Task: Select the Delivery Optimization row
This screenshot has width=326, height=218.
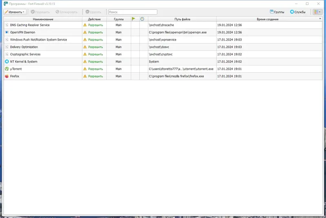Action: click(x=163, y=47)
